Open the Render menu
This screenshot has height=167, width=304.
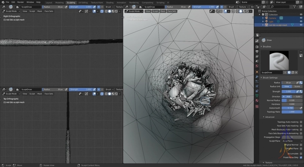coord(21,2)
